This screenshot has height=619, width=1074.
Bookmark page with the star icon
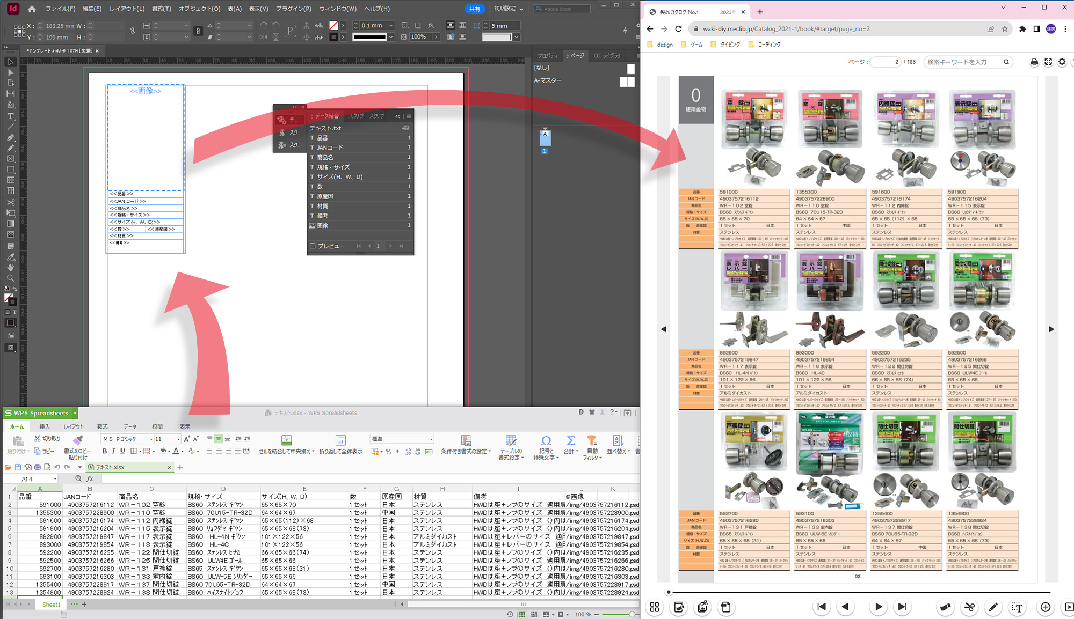click(1005, 29)
